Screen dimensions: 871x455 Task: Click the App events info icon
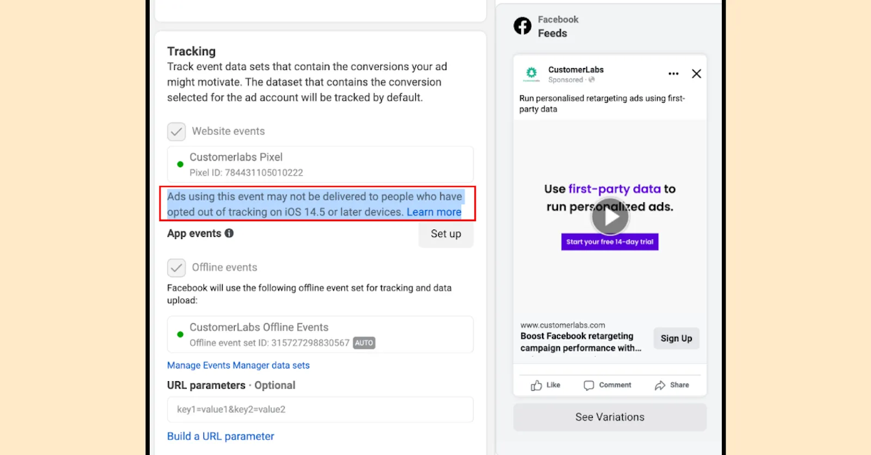pyautogui.click(x=229, y=233)
